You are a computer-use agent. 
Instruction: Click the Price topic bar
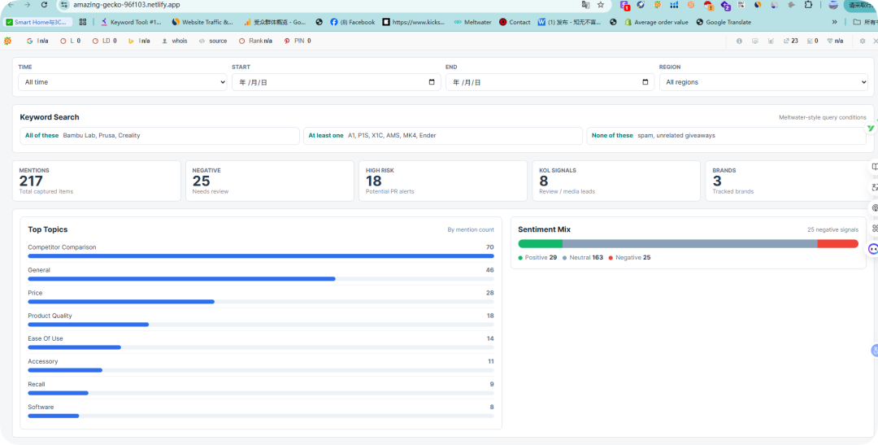[261, 302]
